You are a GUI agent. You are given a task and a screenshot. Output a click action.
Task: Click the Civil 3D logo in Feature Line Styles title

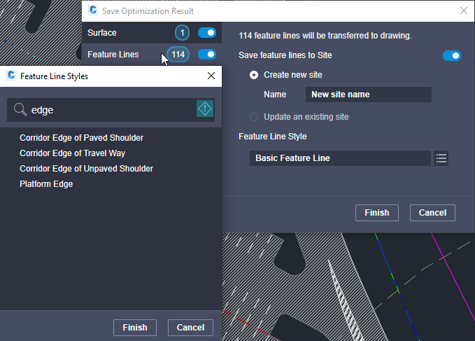coord(11,76)
